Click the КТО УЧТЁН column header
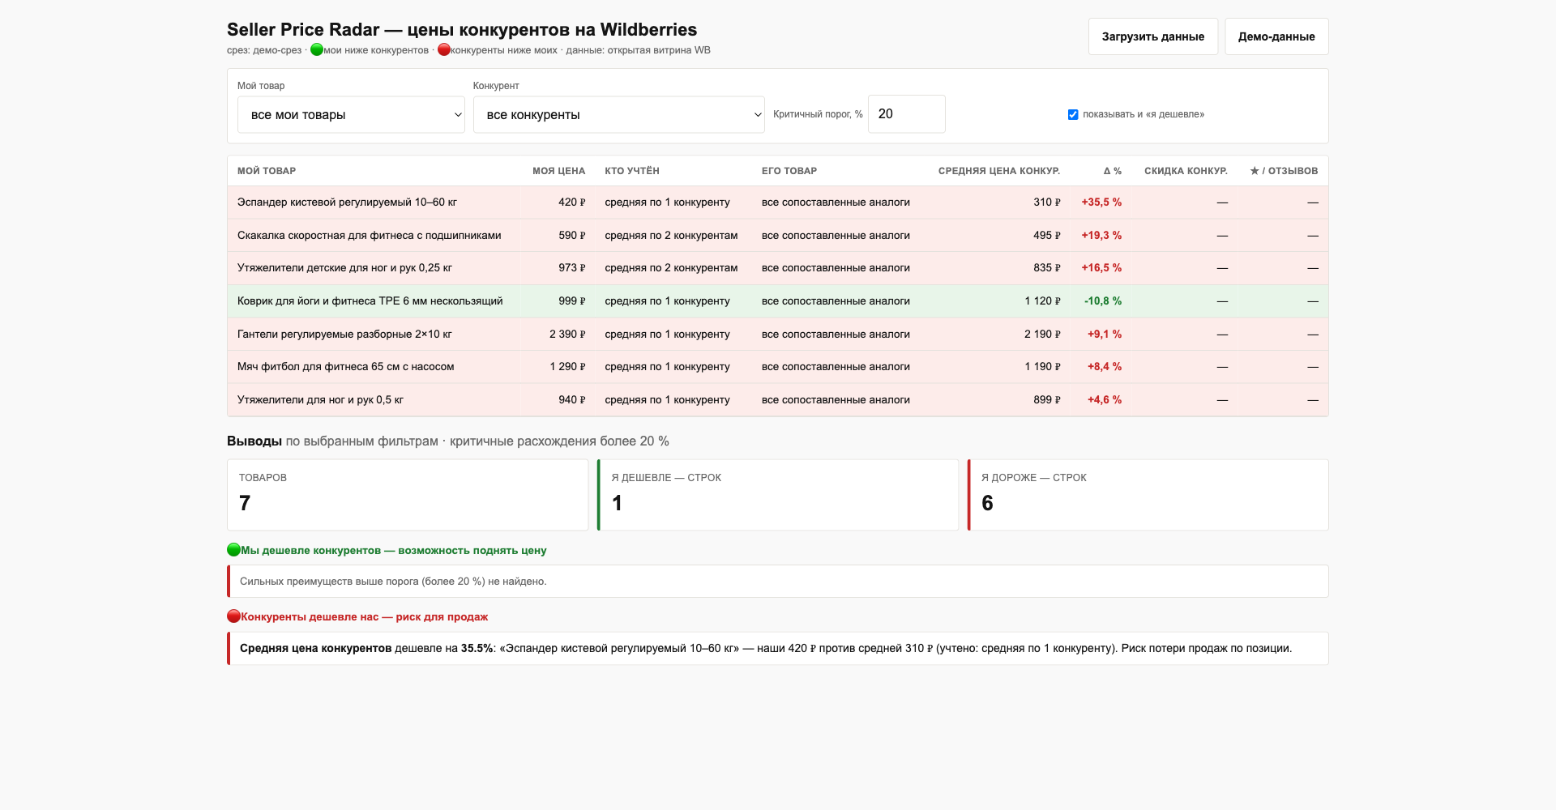Viewport: 1556px width, 810px height. 632,171
